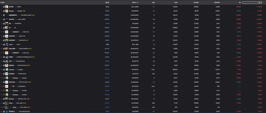Click the $4.0M volume in CASHCAT row
Screen dimensions: 266x113
(196, 36)
